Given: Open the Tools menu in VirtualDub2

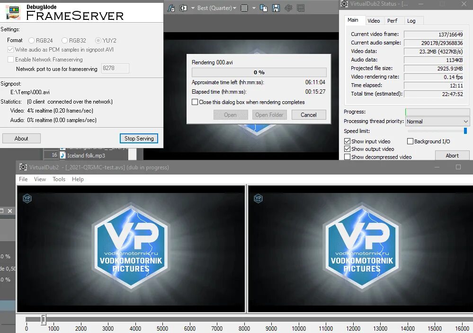Looking at the screenshot, I should tap(59, 179).
